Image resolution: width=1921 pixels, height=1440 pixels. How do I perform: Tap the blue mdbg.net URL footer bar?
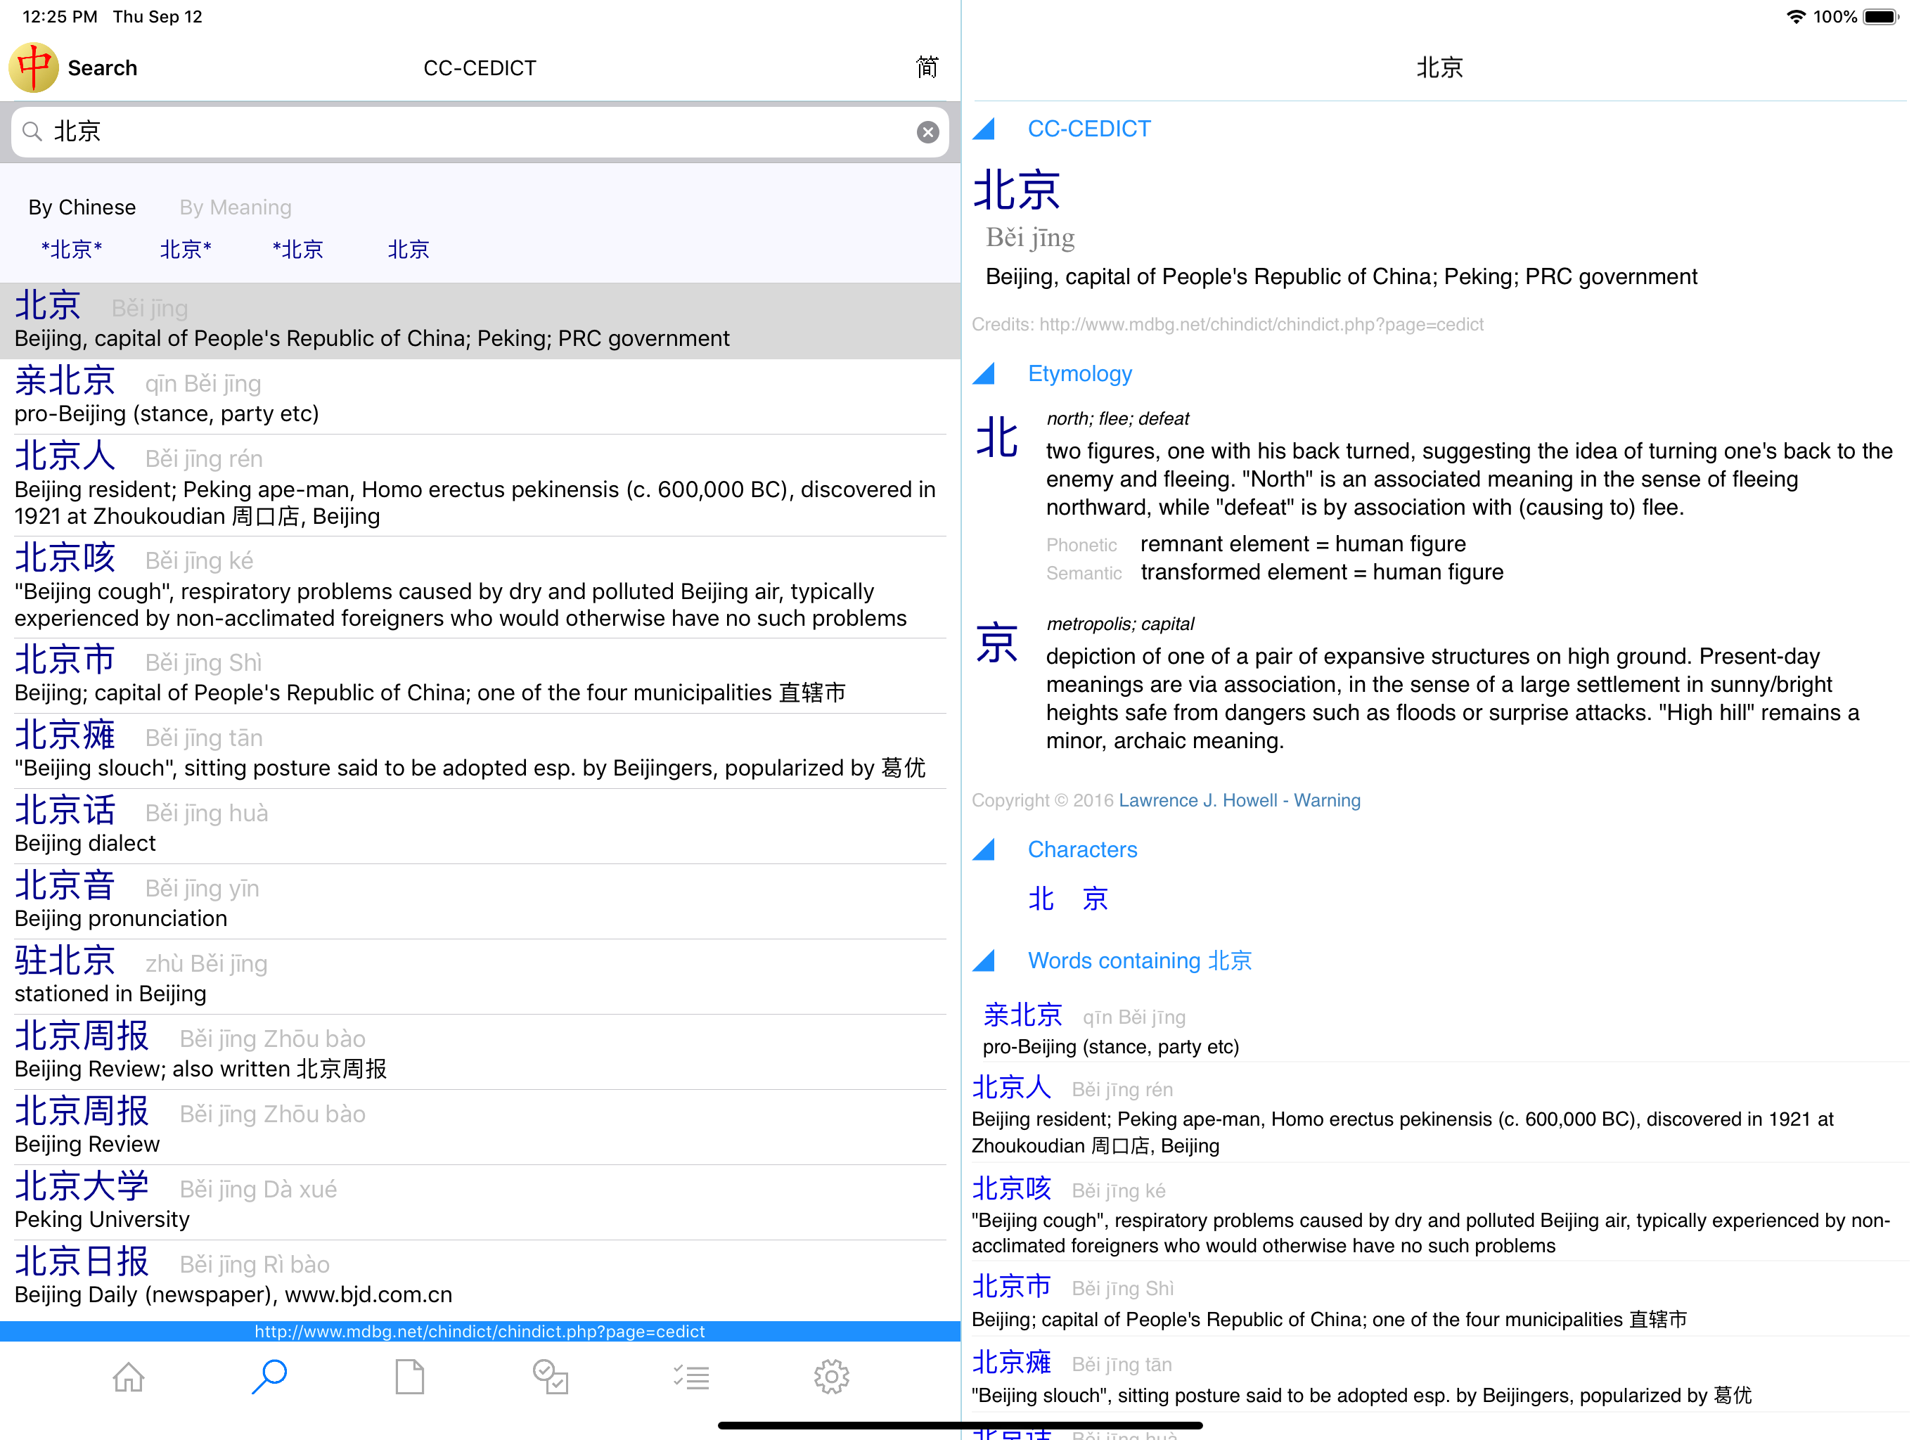[x=480, y=1332]
